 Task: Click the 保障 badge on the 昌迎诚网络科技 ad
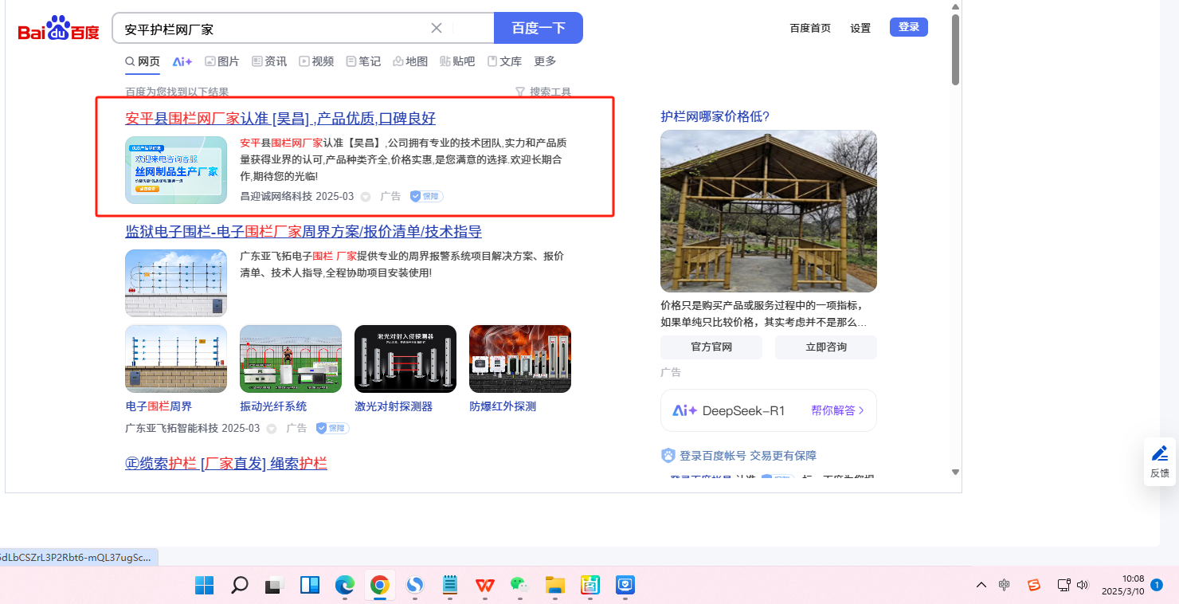coord(427,196)
